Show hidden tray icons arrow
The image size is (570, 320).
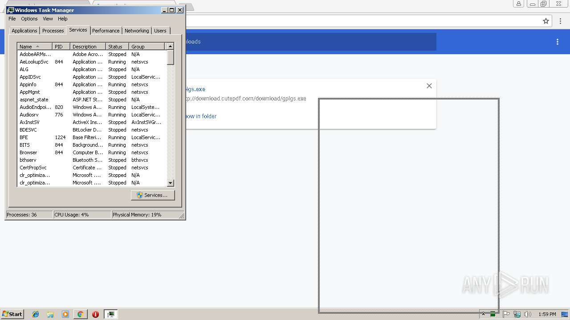483,314
